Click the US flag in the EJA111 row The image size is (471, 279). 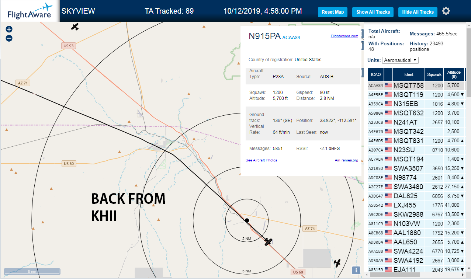pyautogui.click(x=388, y=269)
